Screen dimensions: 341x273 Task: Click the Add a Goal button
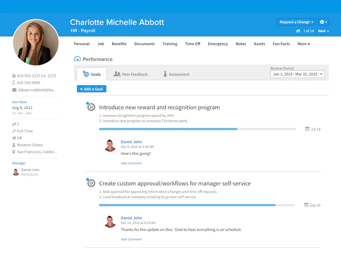coord(92,89)
